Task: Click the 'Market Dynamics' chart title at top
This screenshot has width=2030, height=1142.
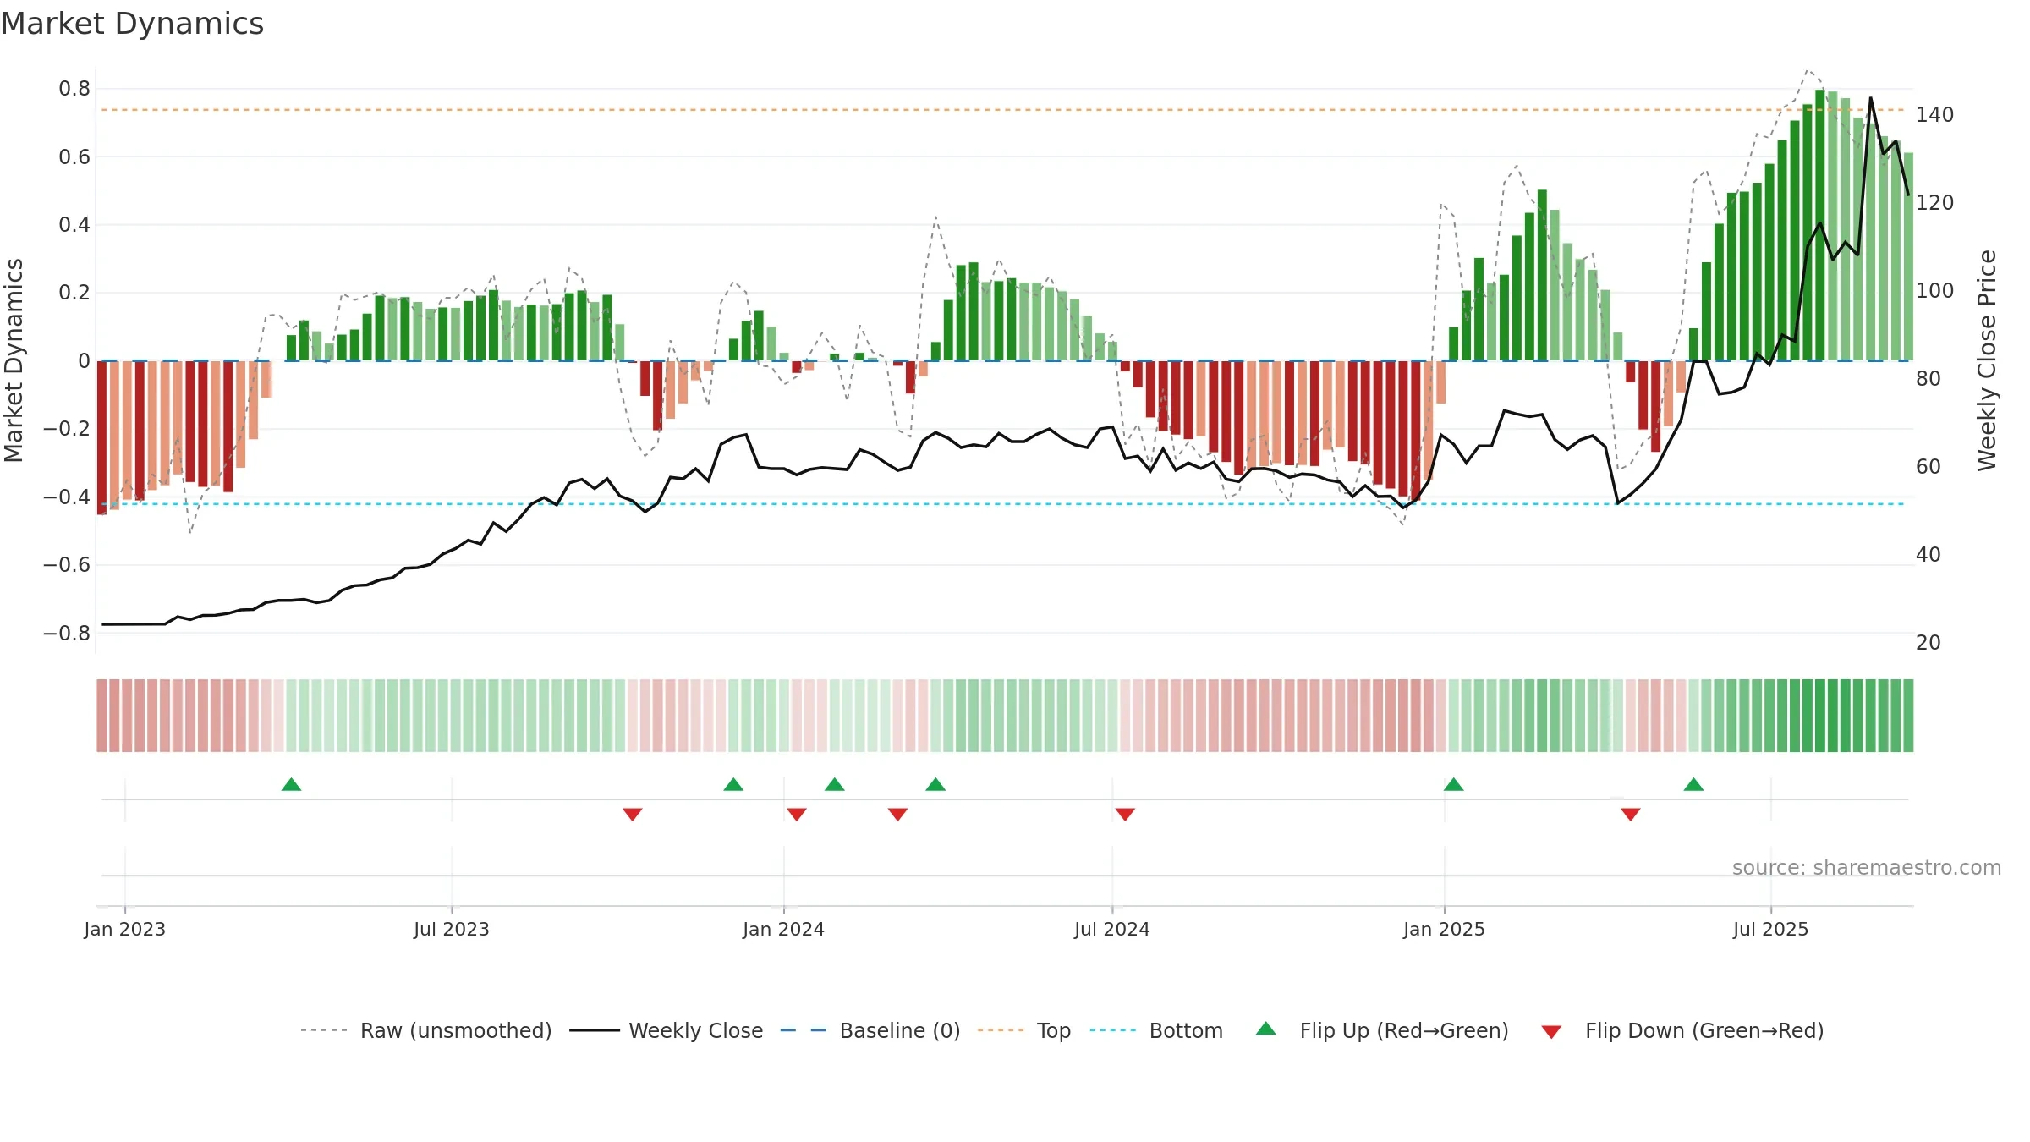Action: click(x=132, y=23)
